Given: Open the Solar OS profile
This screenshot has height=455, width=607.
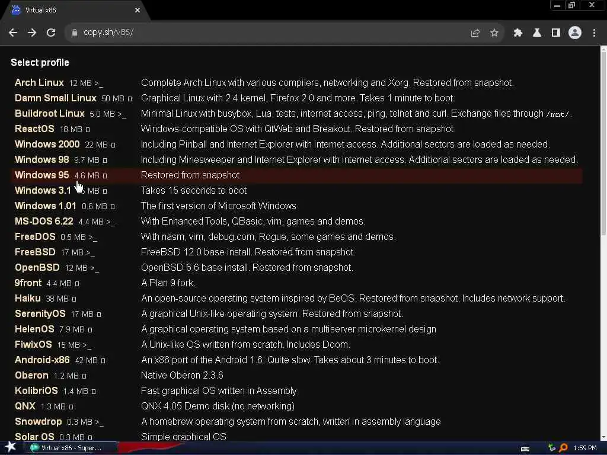Looking at the screenshot, I should (34, 437).
